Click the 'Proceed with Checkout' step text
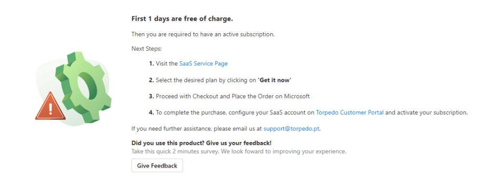The image size is (494, 194). tap(233, 96)
